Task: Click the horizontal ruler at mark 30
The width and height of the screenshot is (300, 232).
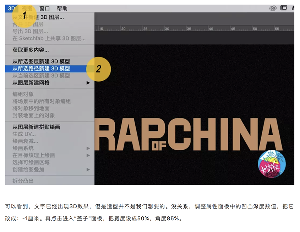Action: pos(167,29)
